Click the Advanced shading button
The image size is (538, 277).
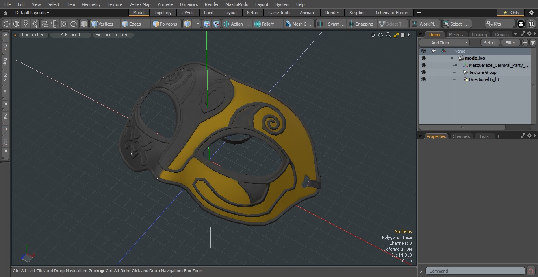70,35
